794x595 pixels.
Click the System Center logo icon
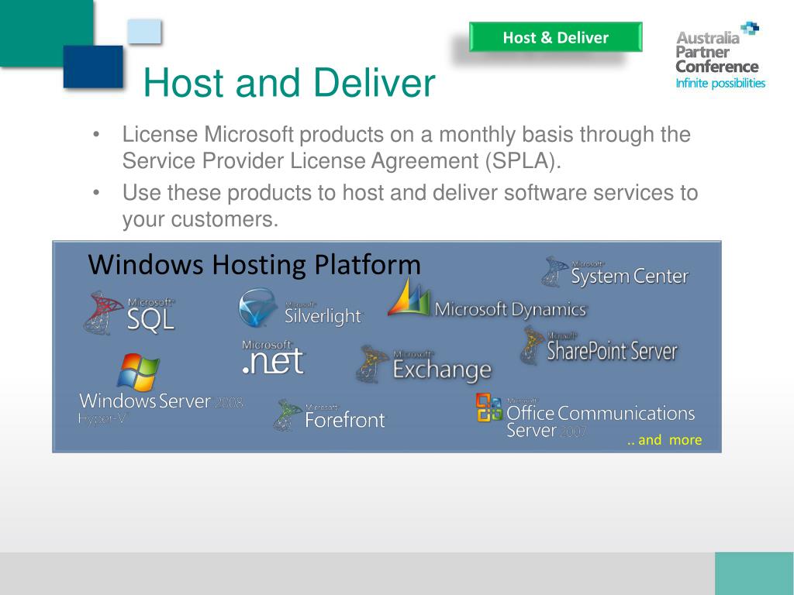coord(554,272)
